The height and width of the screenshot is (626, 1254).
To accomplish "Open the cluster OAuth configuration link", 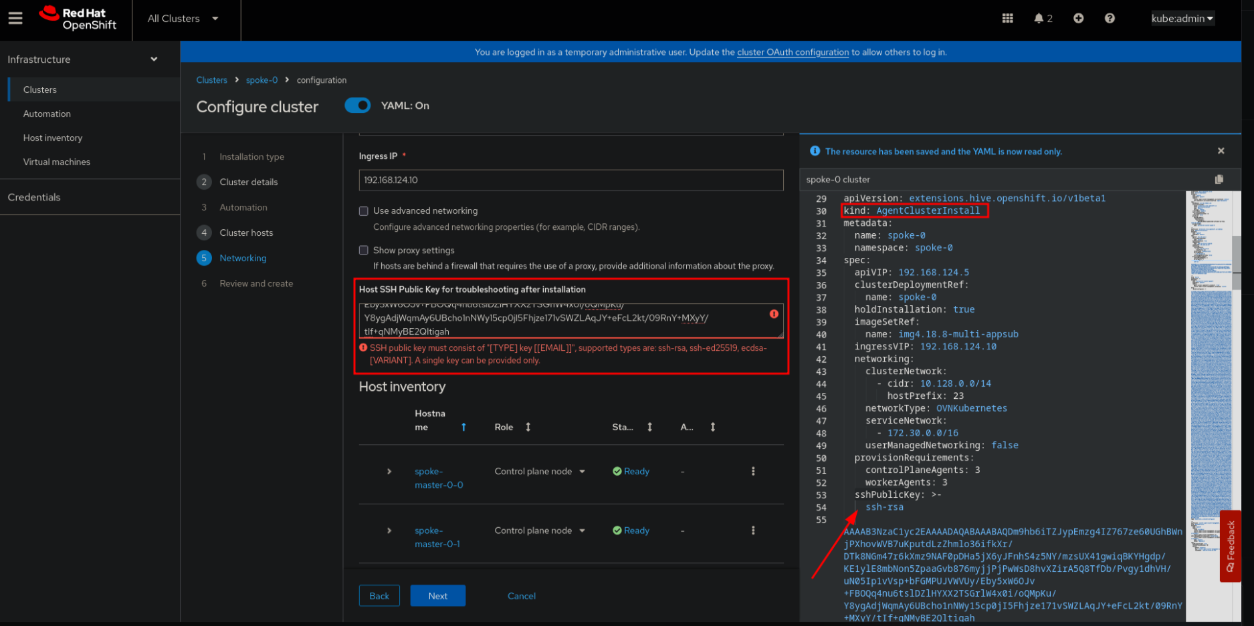I will pyautogui.click(x=793, y=52).
